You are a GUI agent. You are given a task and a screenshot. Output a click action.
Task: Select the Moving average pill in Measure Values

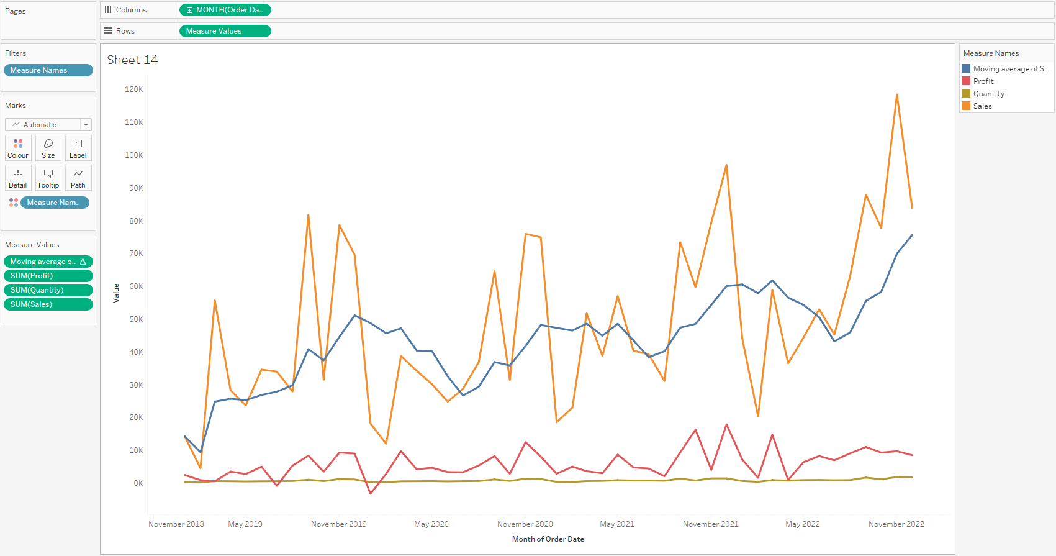pyautogui.click(x=48, y=262)
